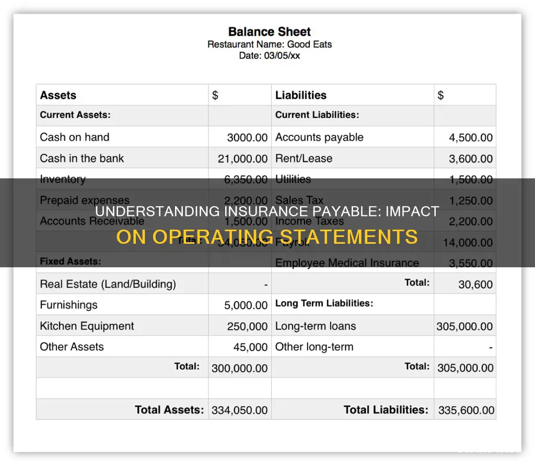Click the 3,600.00 rent amount

coord(471,159)
